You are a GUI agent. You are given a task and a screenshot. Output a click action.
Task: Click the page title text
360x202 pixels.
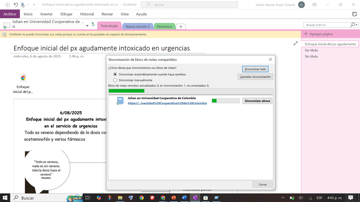pos(102,48)
